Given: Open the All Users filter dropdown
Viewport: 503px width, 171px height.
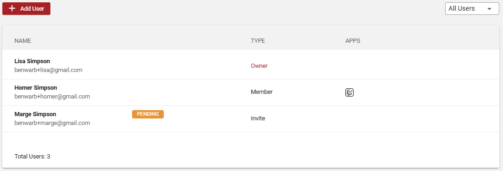Looking at the screenshot, I should pyautogui.click(x=472, y=9).
